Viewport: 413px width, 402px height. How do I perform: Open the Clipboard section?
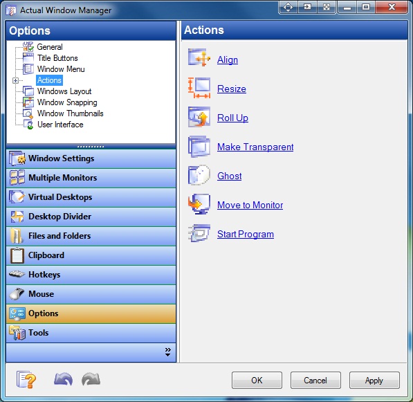pos(91,255)
